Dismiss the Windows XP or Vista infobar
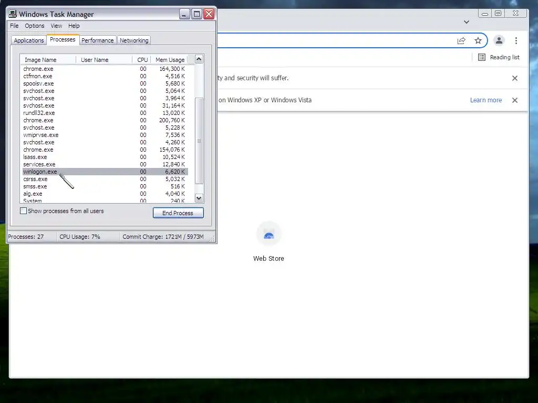Viewport: 538px width, 403px height. click(x=515, y=100)
